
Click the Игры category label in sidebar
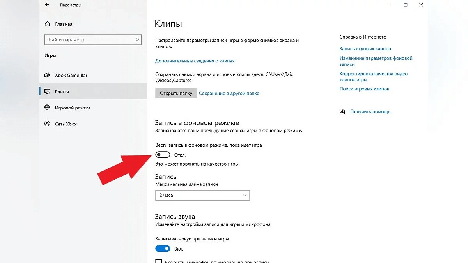[50, 56]
